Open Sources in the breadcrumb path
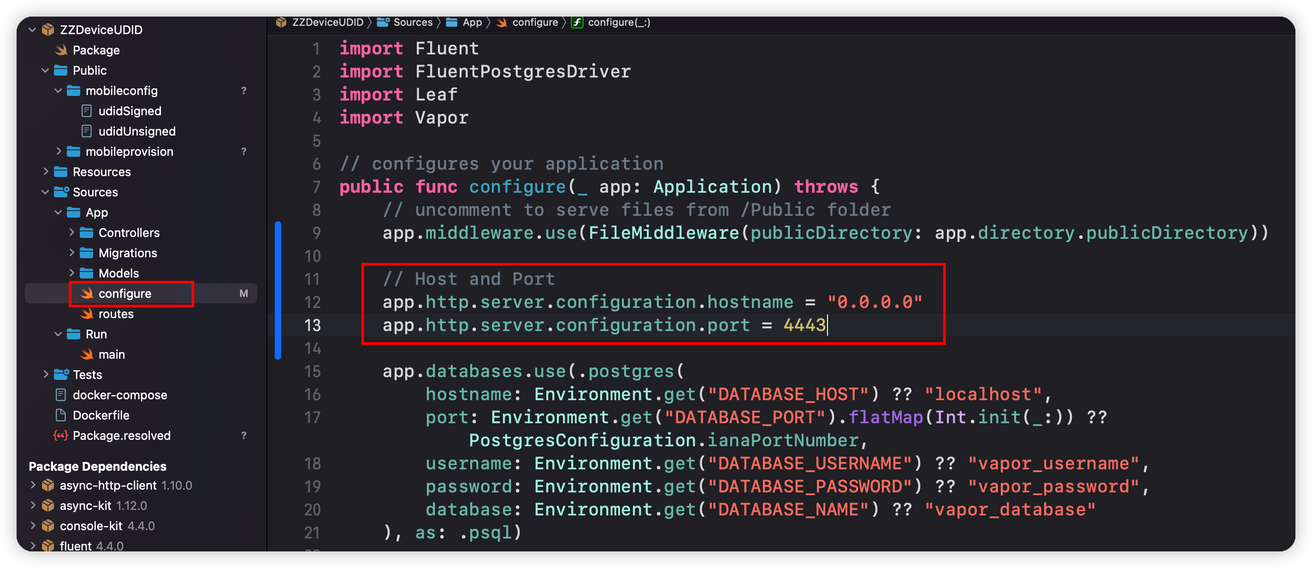The width and height of the screenshot is (1312, 568). point(412,23)
